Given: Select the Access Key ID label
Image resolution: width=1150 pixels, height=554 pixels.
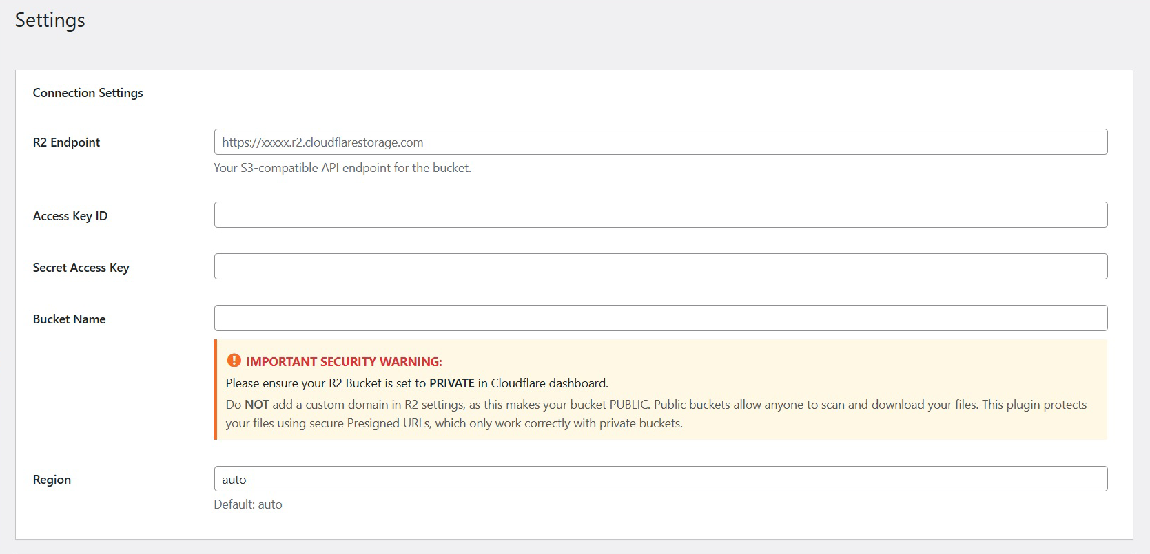Looking at the screenshot, I should 70,215.
